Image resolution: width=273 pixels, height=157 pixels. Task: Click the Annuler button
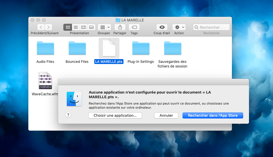pos(166,116)
